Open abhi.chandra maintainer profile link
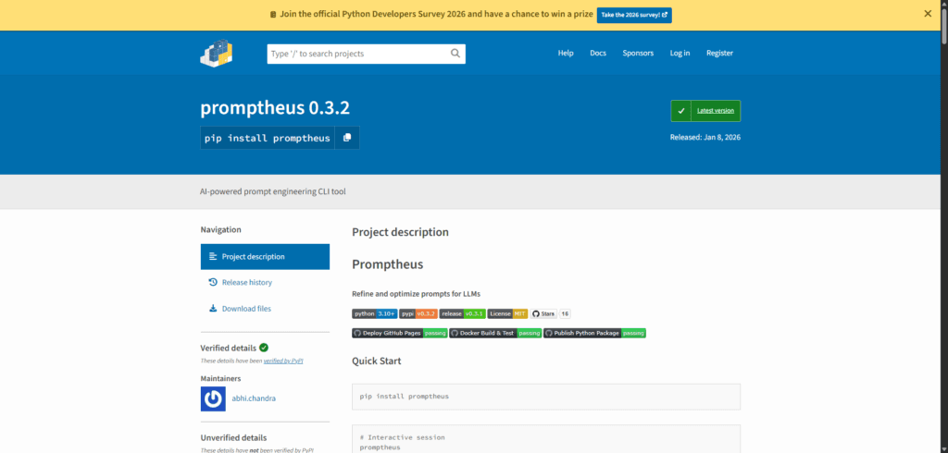This screenshot has height=453, width=948. (254, 398)
